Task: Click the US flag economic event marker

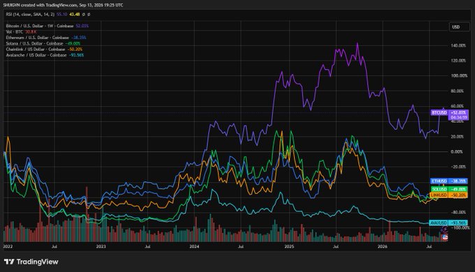Action: coord(445,238)
